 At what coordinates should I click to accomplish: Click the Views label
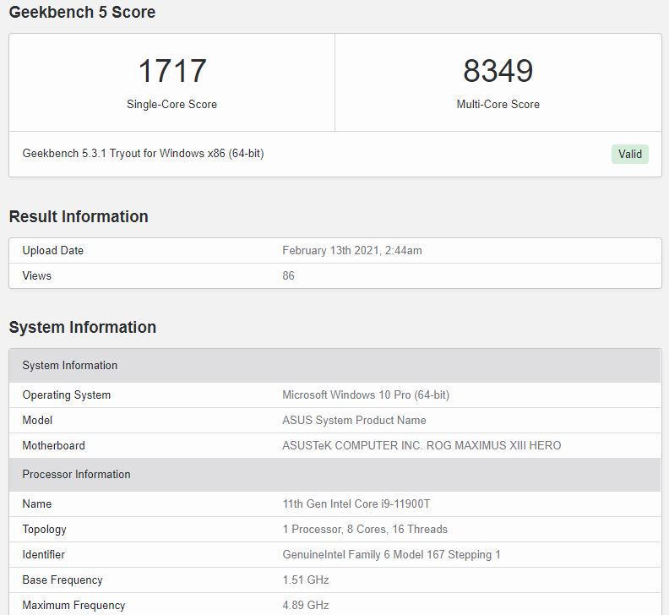(x=36, y=275)
